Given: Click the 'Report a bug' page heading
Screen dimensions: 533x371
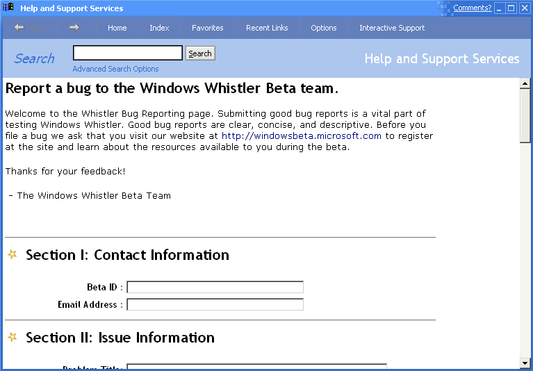Looking at the screenshot, I should pyautogui.click(x=172, y=88).
